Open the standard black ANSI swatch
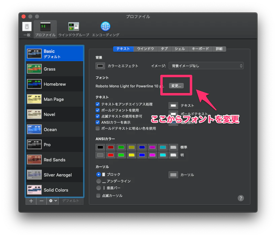This screenshot has width=276, height=237. (100, 147)
